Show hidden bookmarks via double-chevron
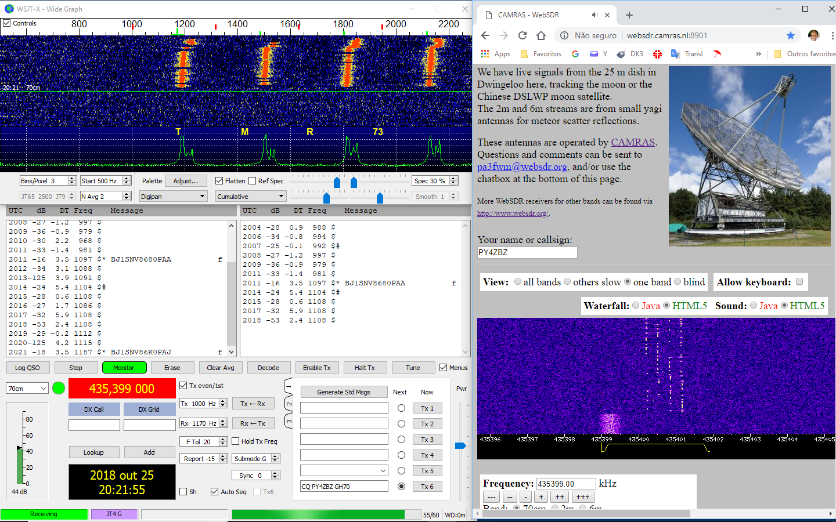This screenshot has height=522, width=836. point(758,54)
